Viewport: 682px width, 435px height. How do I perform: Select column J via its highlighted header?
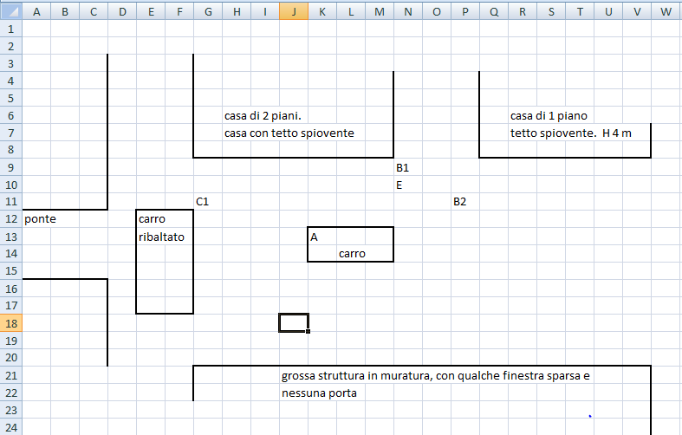tap(294, 10)
